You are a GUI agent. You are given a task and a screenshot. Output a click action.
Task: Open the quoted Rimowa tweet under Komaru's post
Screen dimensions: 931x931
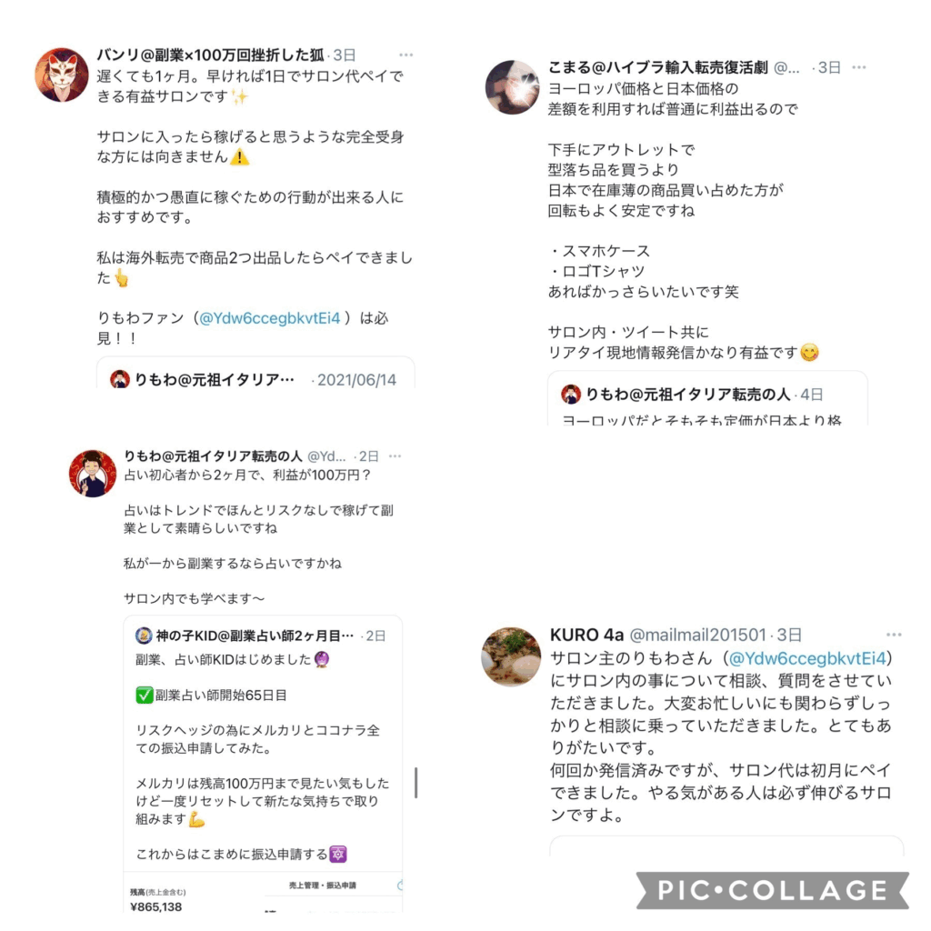point(707,398)
